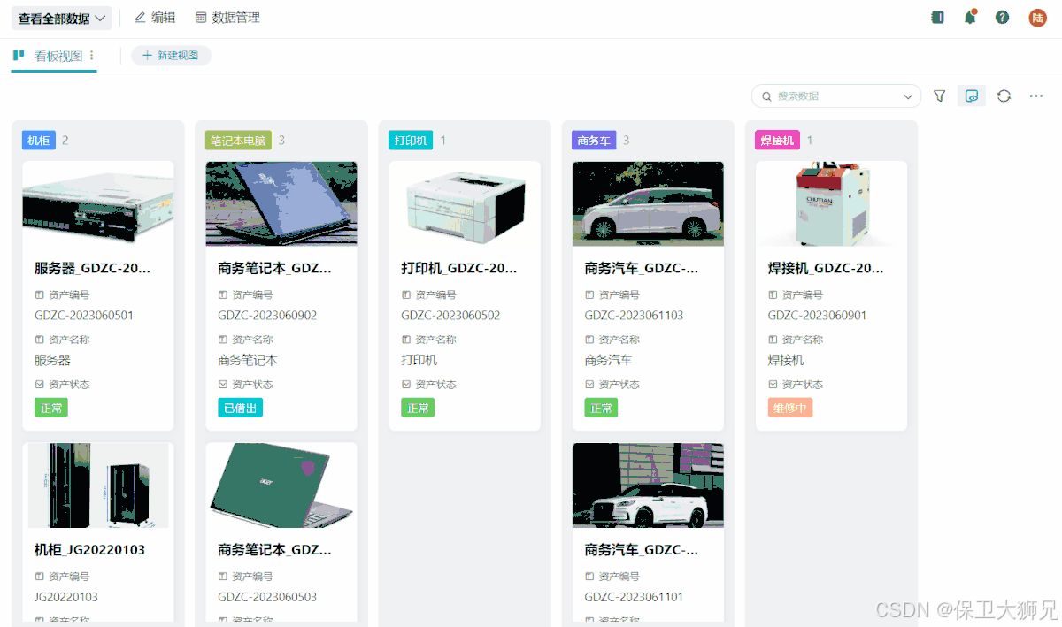Open card title 打印机_GDZC-20...
1062x627 pixels.
(458, 268)
